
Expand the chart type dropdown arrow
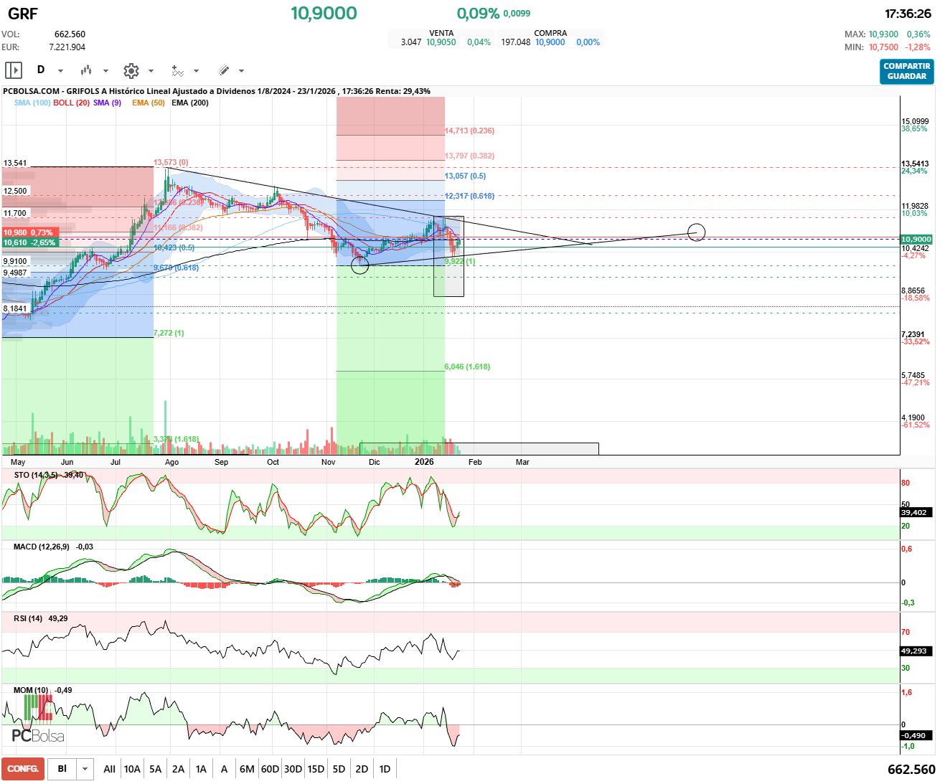[x=105, y=71]
